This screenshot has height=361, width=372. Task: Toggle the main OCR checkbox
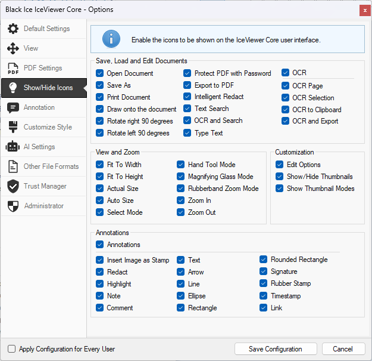click(286, 73)
